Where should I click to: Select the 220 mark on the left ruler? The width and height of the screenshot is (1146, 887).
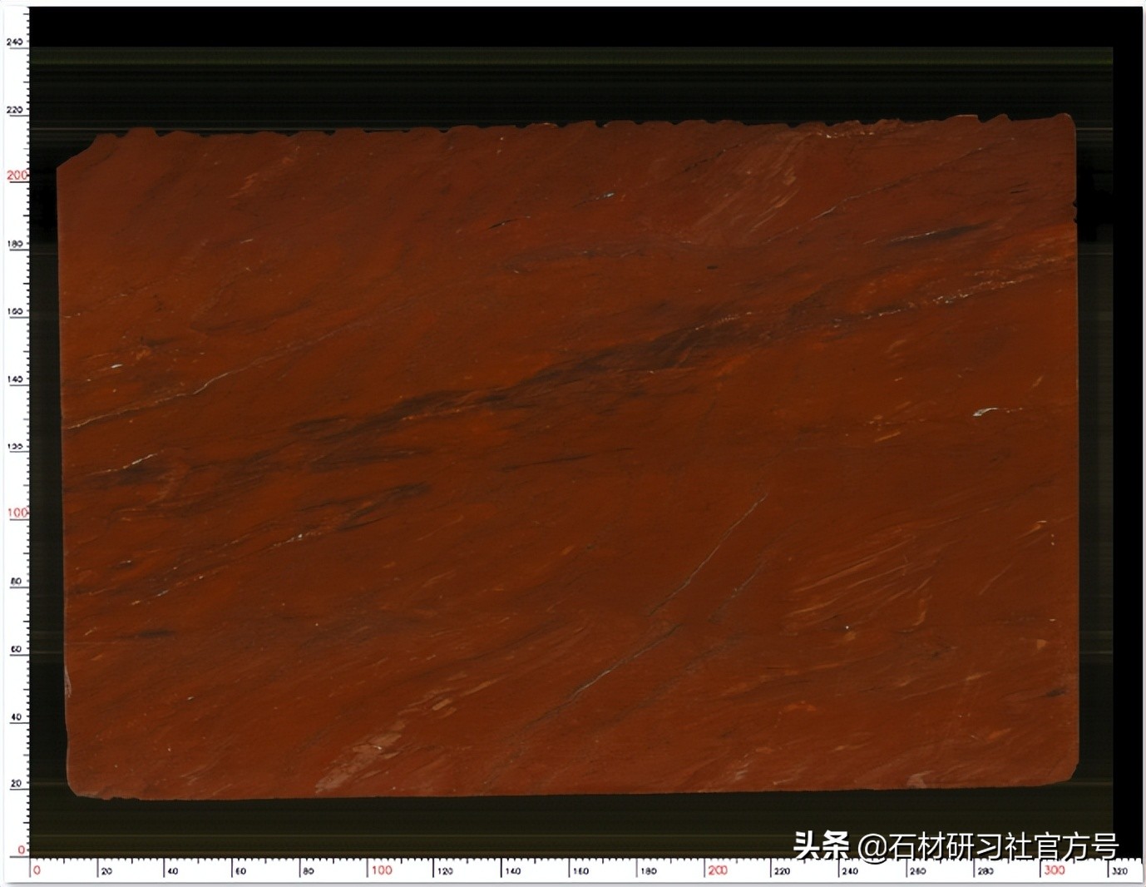[16, 110]
